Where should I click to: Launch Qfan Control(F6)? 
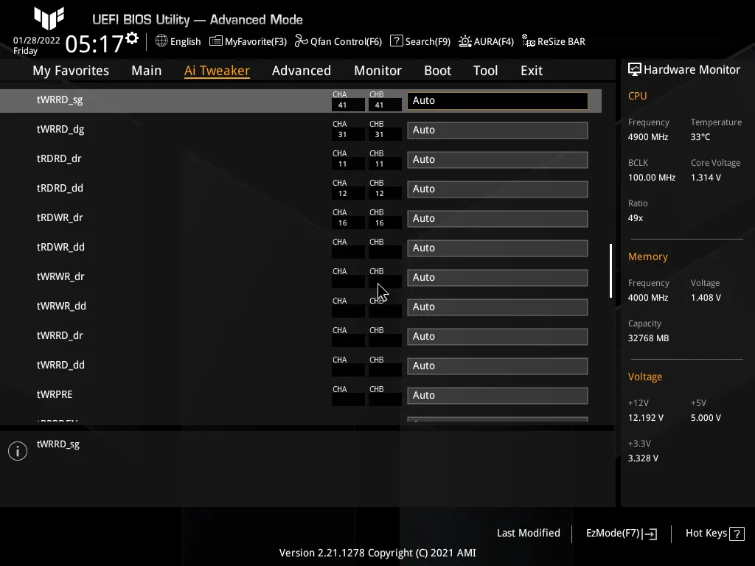click(346, 41)
